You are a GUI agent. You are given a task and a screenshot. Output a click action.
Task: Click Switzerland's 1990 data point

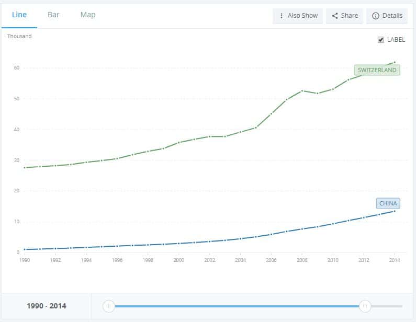pos(25,167)
